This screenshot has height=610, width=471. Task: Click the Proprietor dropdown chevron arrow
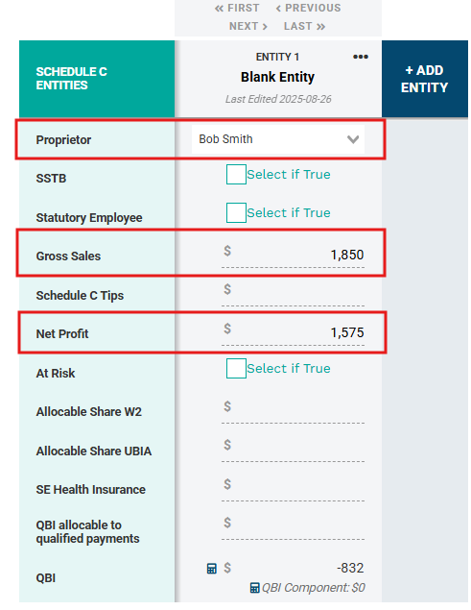[x=353, y=139]
